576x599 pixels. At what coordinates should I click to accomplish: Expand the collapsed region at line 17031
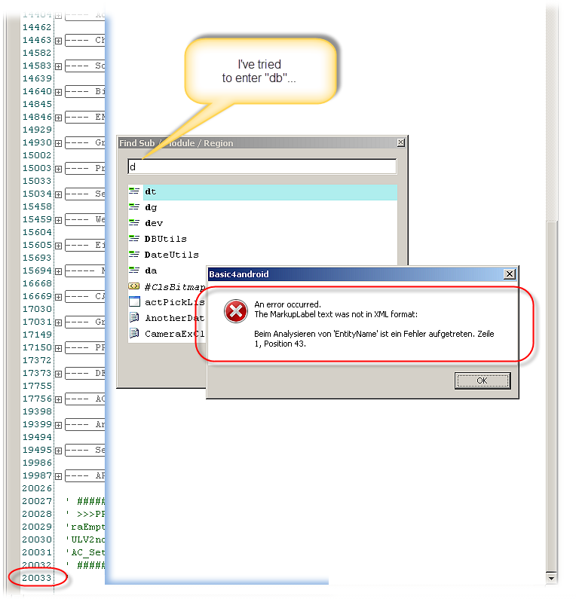(59, 322)
